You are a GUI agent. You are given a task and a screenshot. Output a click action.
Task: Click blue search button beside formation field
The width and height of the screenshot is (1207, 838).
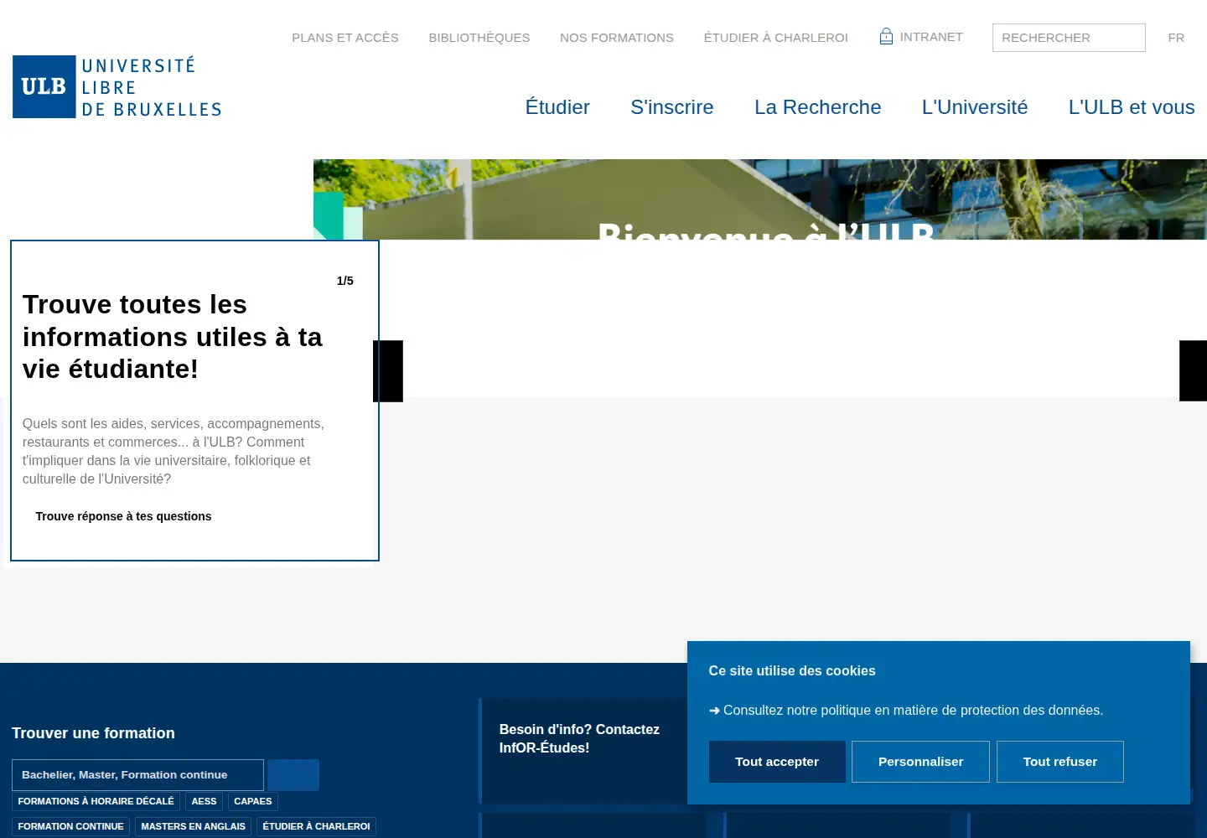[x=293, y=775]
